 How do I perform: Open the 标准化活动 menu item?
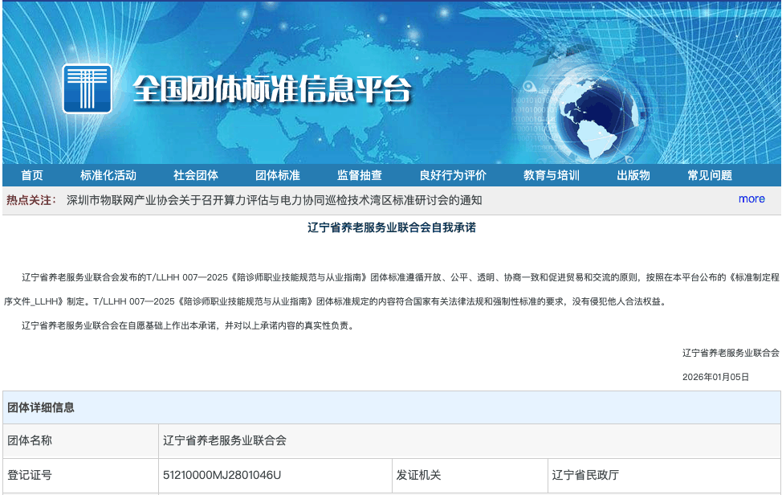click(x=108, y=175)
